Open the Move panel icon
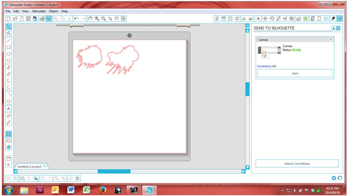Image resolution: width=348 pixels, height=196 pixels. pyautogui.click(x=265, y=19)
